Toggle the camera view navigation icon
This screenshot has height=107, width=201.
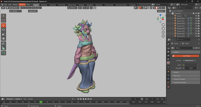(163, 32)
